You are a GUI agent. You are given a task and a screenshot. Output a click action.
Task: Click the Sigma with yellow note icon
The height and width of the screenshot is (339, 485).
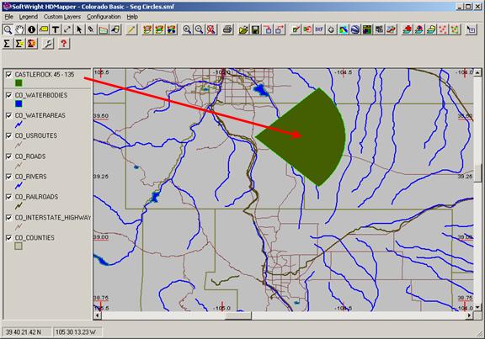19,44
